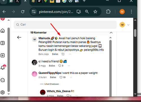This screenshot has width=141, height=102.
Task: Like QueenFlippyNips's comment
Action: pyautogui.click(x=61, y=77)
